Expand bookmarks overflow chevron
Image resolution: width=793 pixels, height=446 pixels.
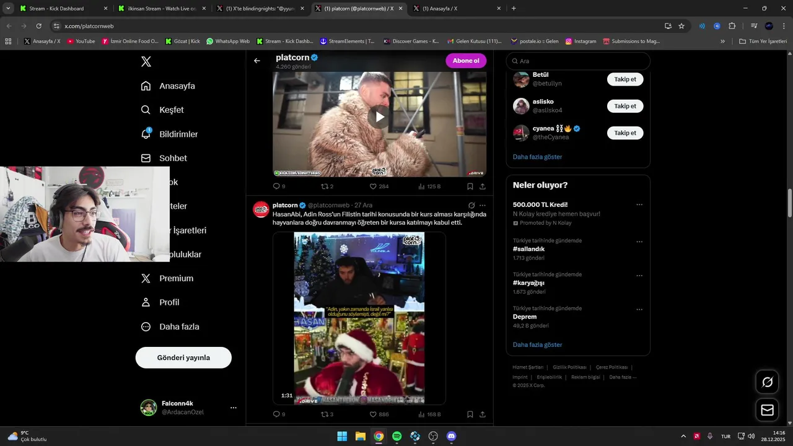pos(722,42)
